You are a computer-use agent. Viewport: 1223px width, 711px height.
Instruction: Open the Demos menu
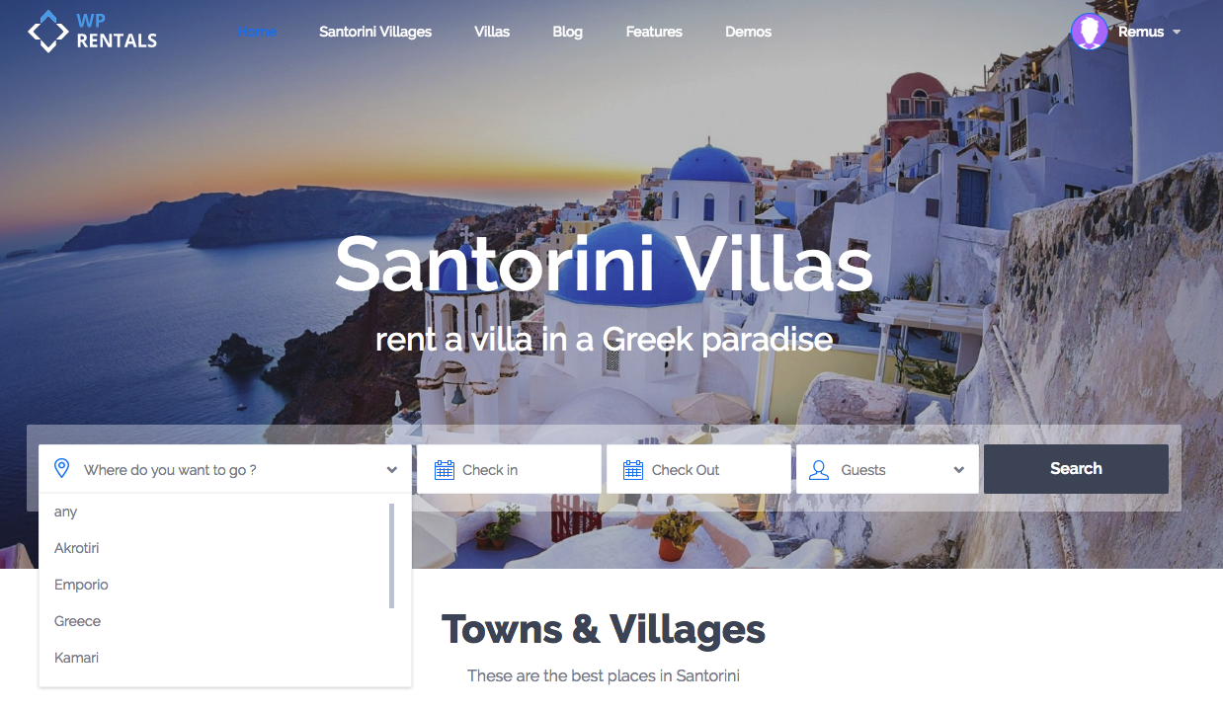click(x=748, y=32)
